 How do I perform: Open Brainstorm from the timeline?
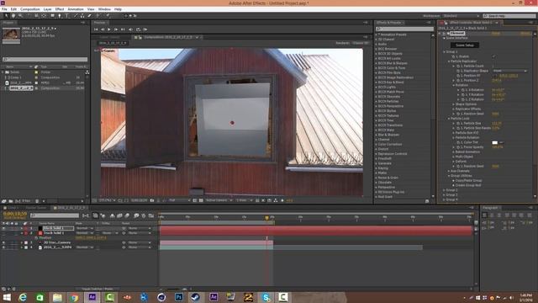point(136,215)
